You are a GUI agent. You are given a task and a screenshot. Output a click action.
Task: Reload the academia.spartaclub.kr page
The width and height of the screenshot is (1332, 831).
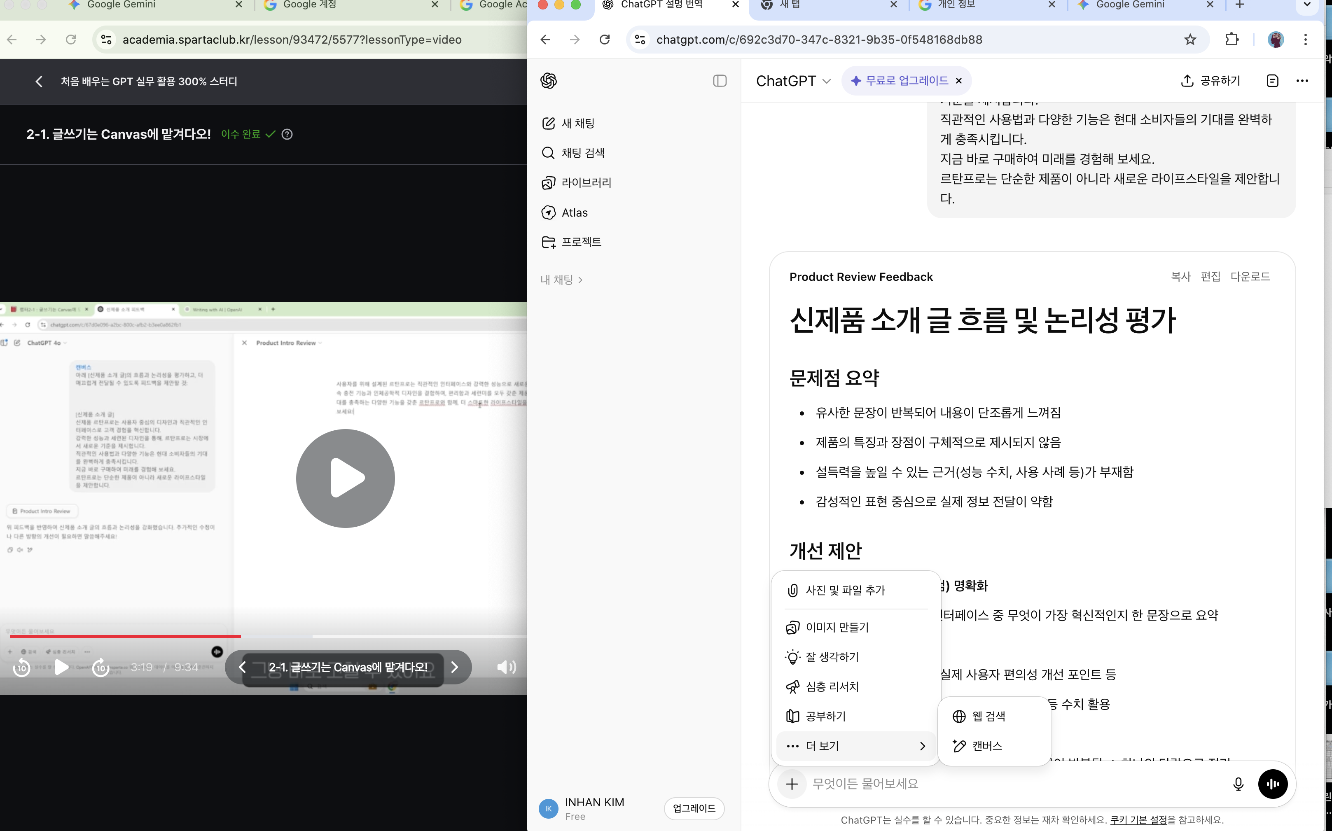coord(70,40)
